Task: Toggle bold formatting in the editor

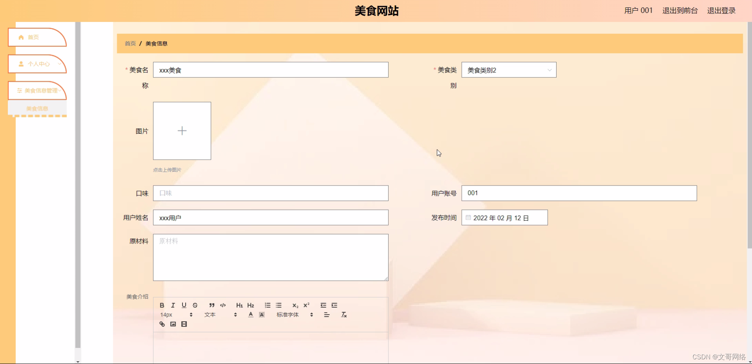Action: pos(162,305)
